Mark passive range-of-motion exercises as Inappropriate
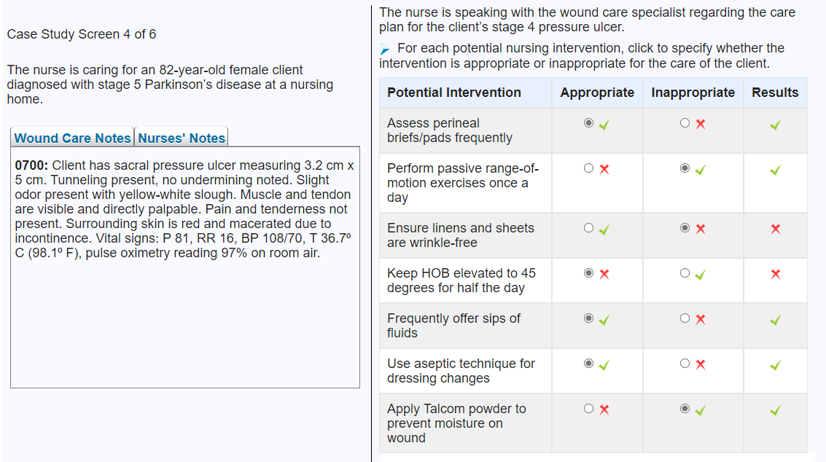 coord(685,168)
